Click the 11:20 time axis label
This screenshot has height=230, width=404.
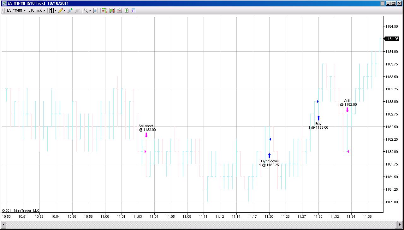click(269, 216)
